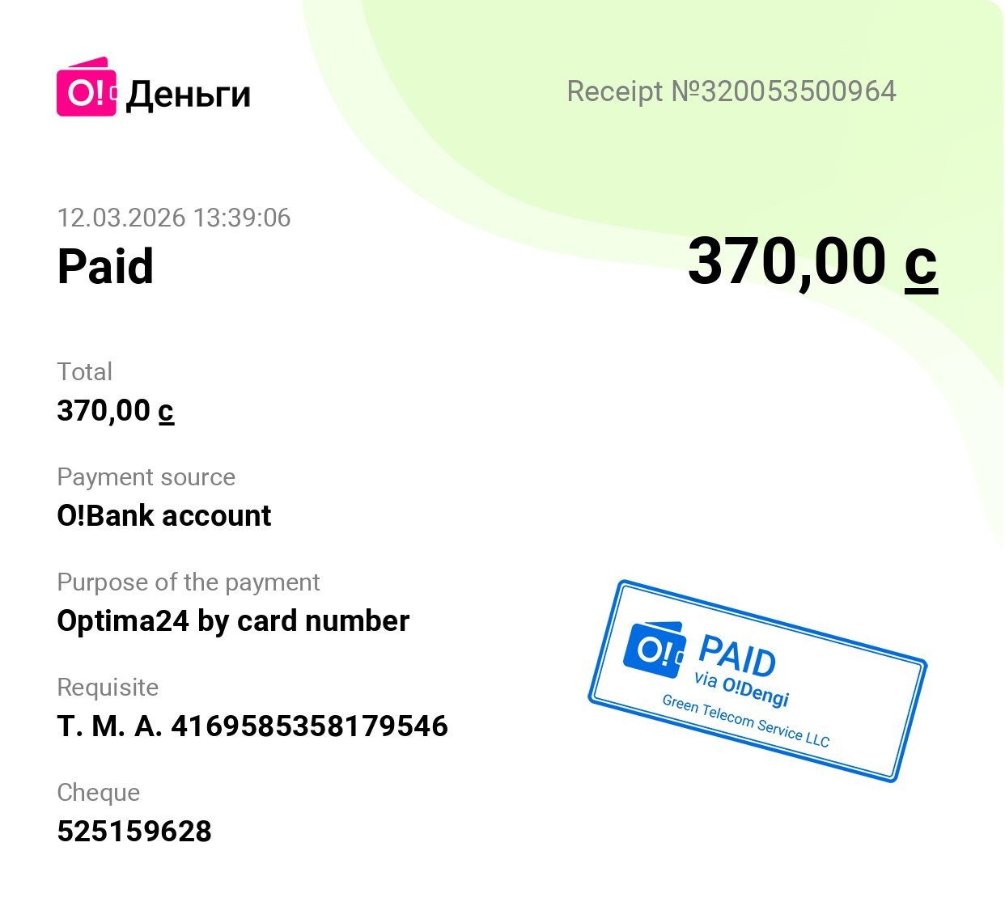The image size is (1005, 906).
Task: Click the Requisite label
Action: [108, 687]
